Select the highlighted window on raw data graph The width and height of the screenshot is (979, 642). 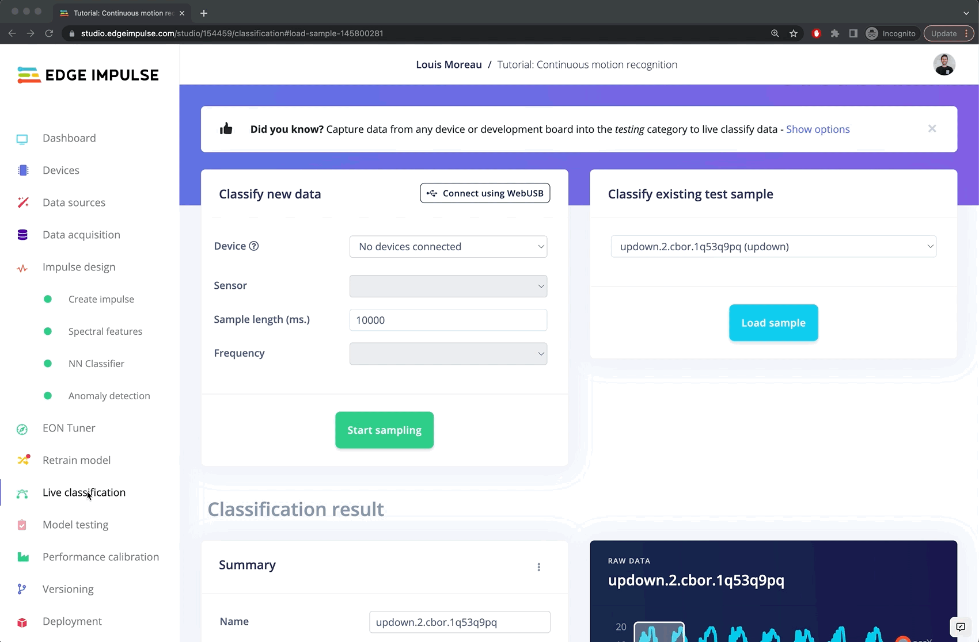(x=659, y=632)
